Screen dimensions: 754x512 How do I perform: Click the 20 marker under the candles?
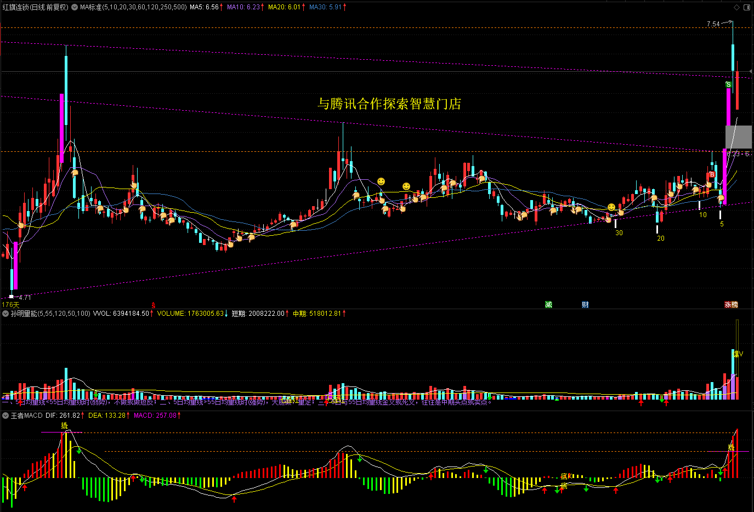tap(661, 238)
